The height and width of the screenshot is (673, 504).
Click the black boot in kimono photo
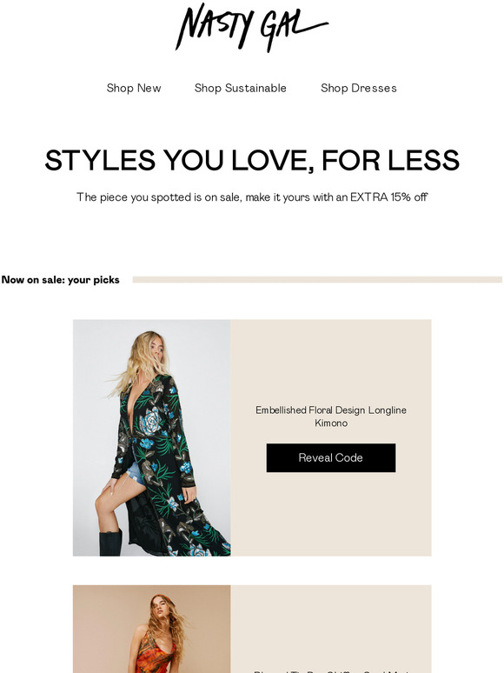[x=110, y=543]
